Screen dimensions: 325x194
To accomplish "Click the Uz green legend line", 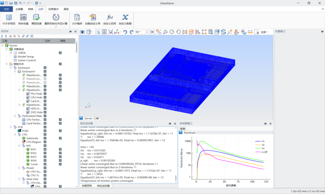I will point(258,148).
